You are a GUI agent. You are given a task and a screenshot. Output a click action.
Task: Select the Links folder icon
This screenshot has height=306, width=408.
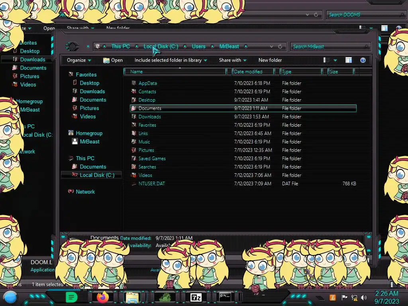point(134,133)
